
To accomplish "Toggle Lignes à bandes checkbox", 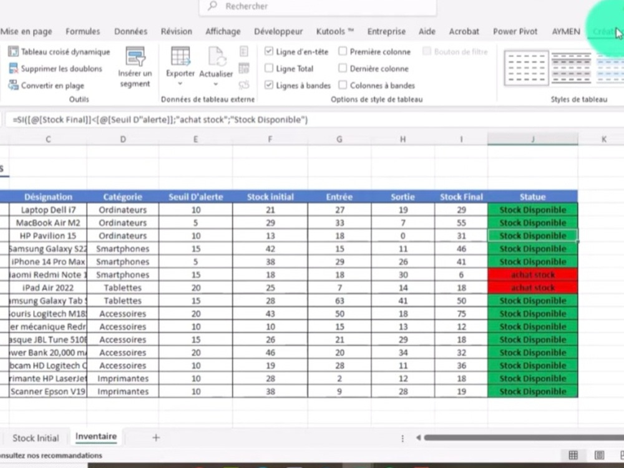I will tap(269, 85).
